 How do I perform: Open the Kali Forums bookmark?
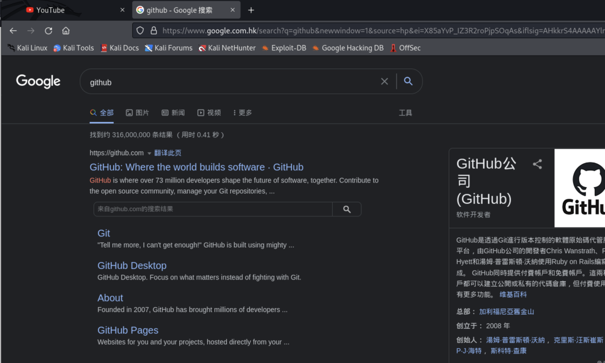click(x=169, y=48)
